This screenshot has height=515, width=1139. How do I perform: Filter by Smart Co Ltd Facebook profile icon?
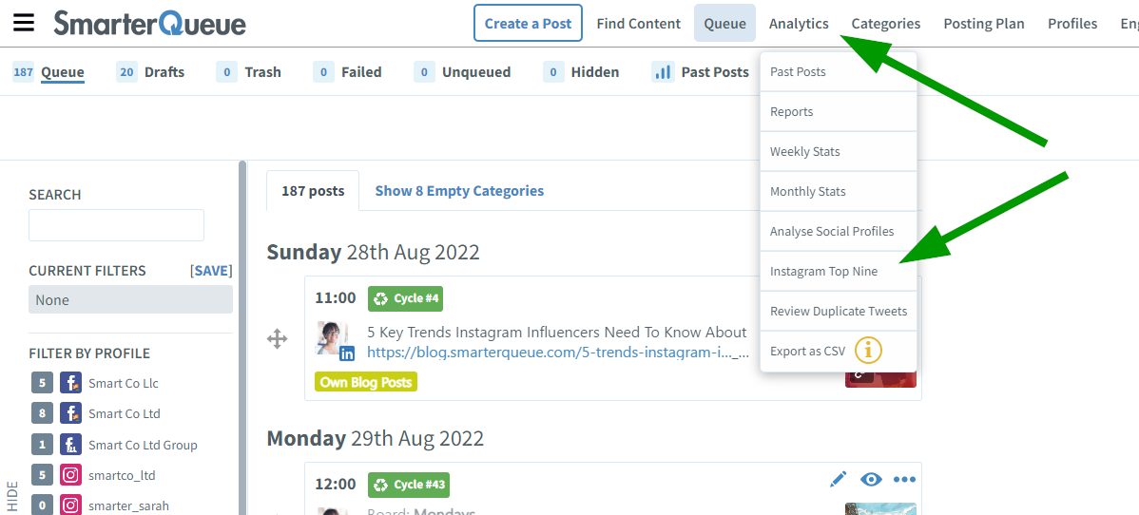[70, 413]
